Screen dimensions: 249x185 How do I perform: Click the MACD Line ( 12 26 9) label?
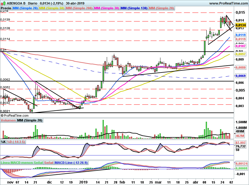[x=71, y=163]
